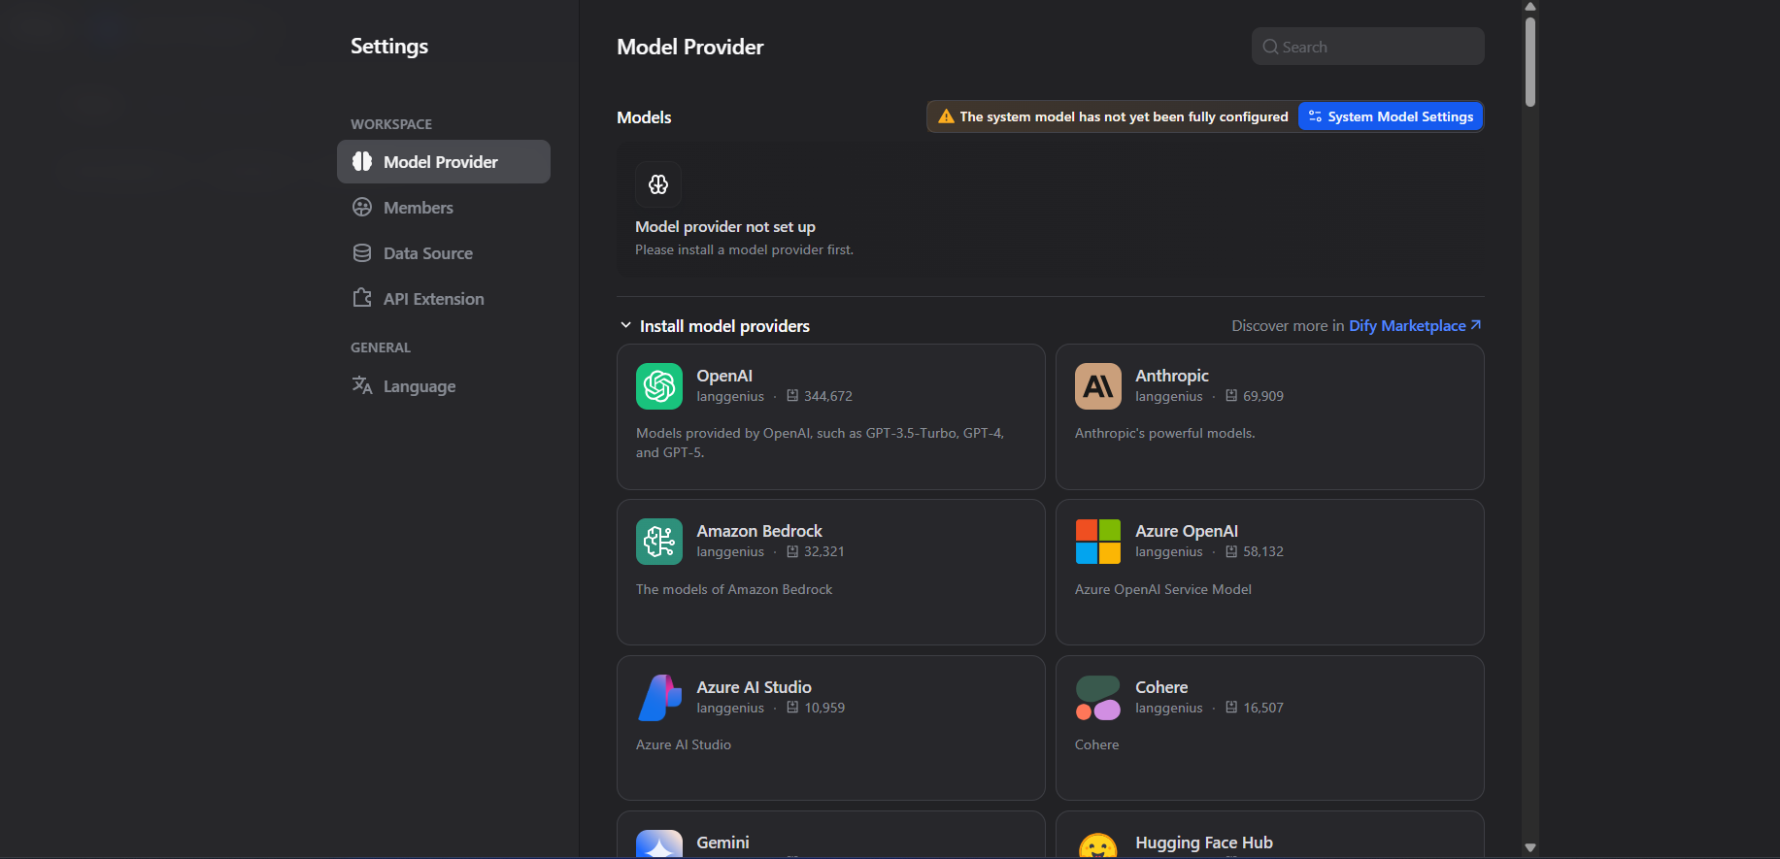Click the Hugging Face Hub emoji icon
The height and width of the screenshot is (859, 1780).
(x=1097, y=846)
